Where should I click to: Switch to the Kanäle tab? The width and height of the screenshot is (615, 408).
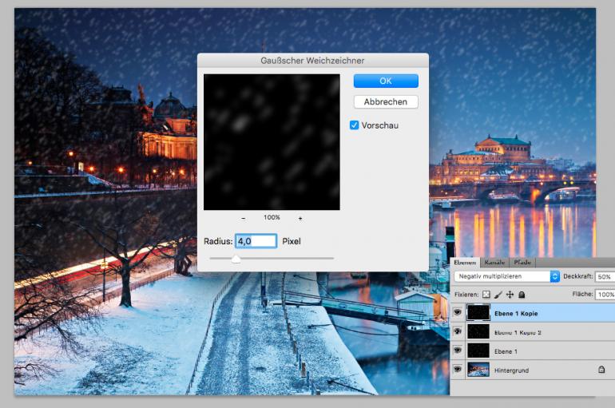[494, 263]
